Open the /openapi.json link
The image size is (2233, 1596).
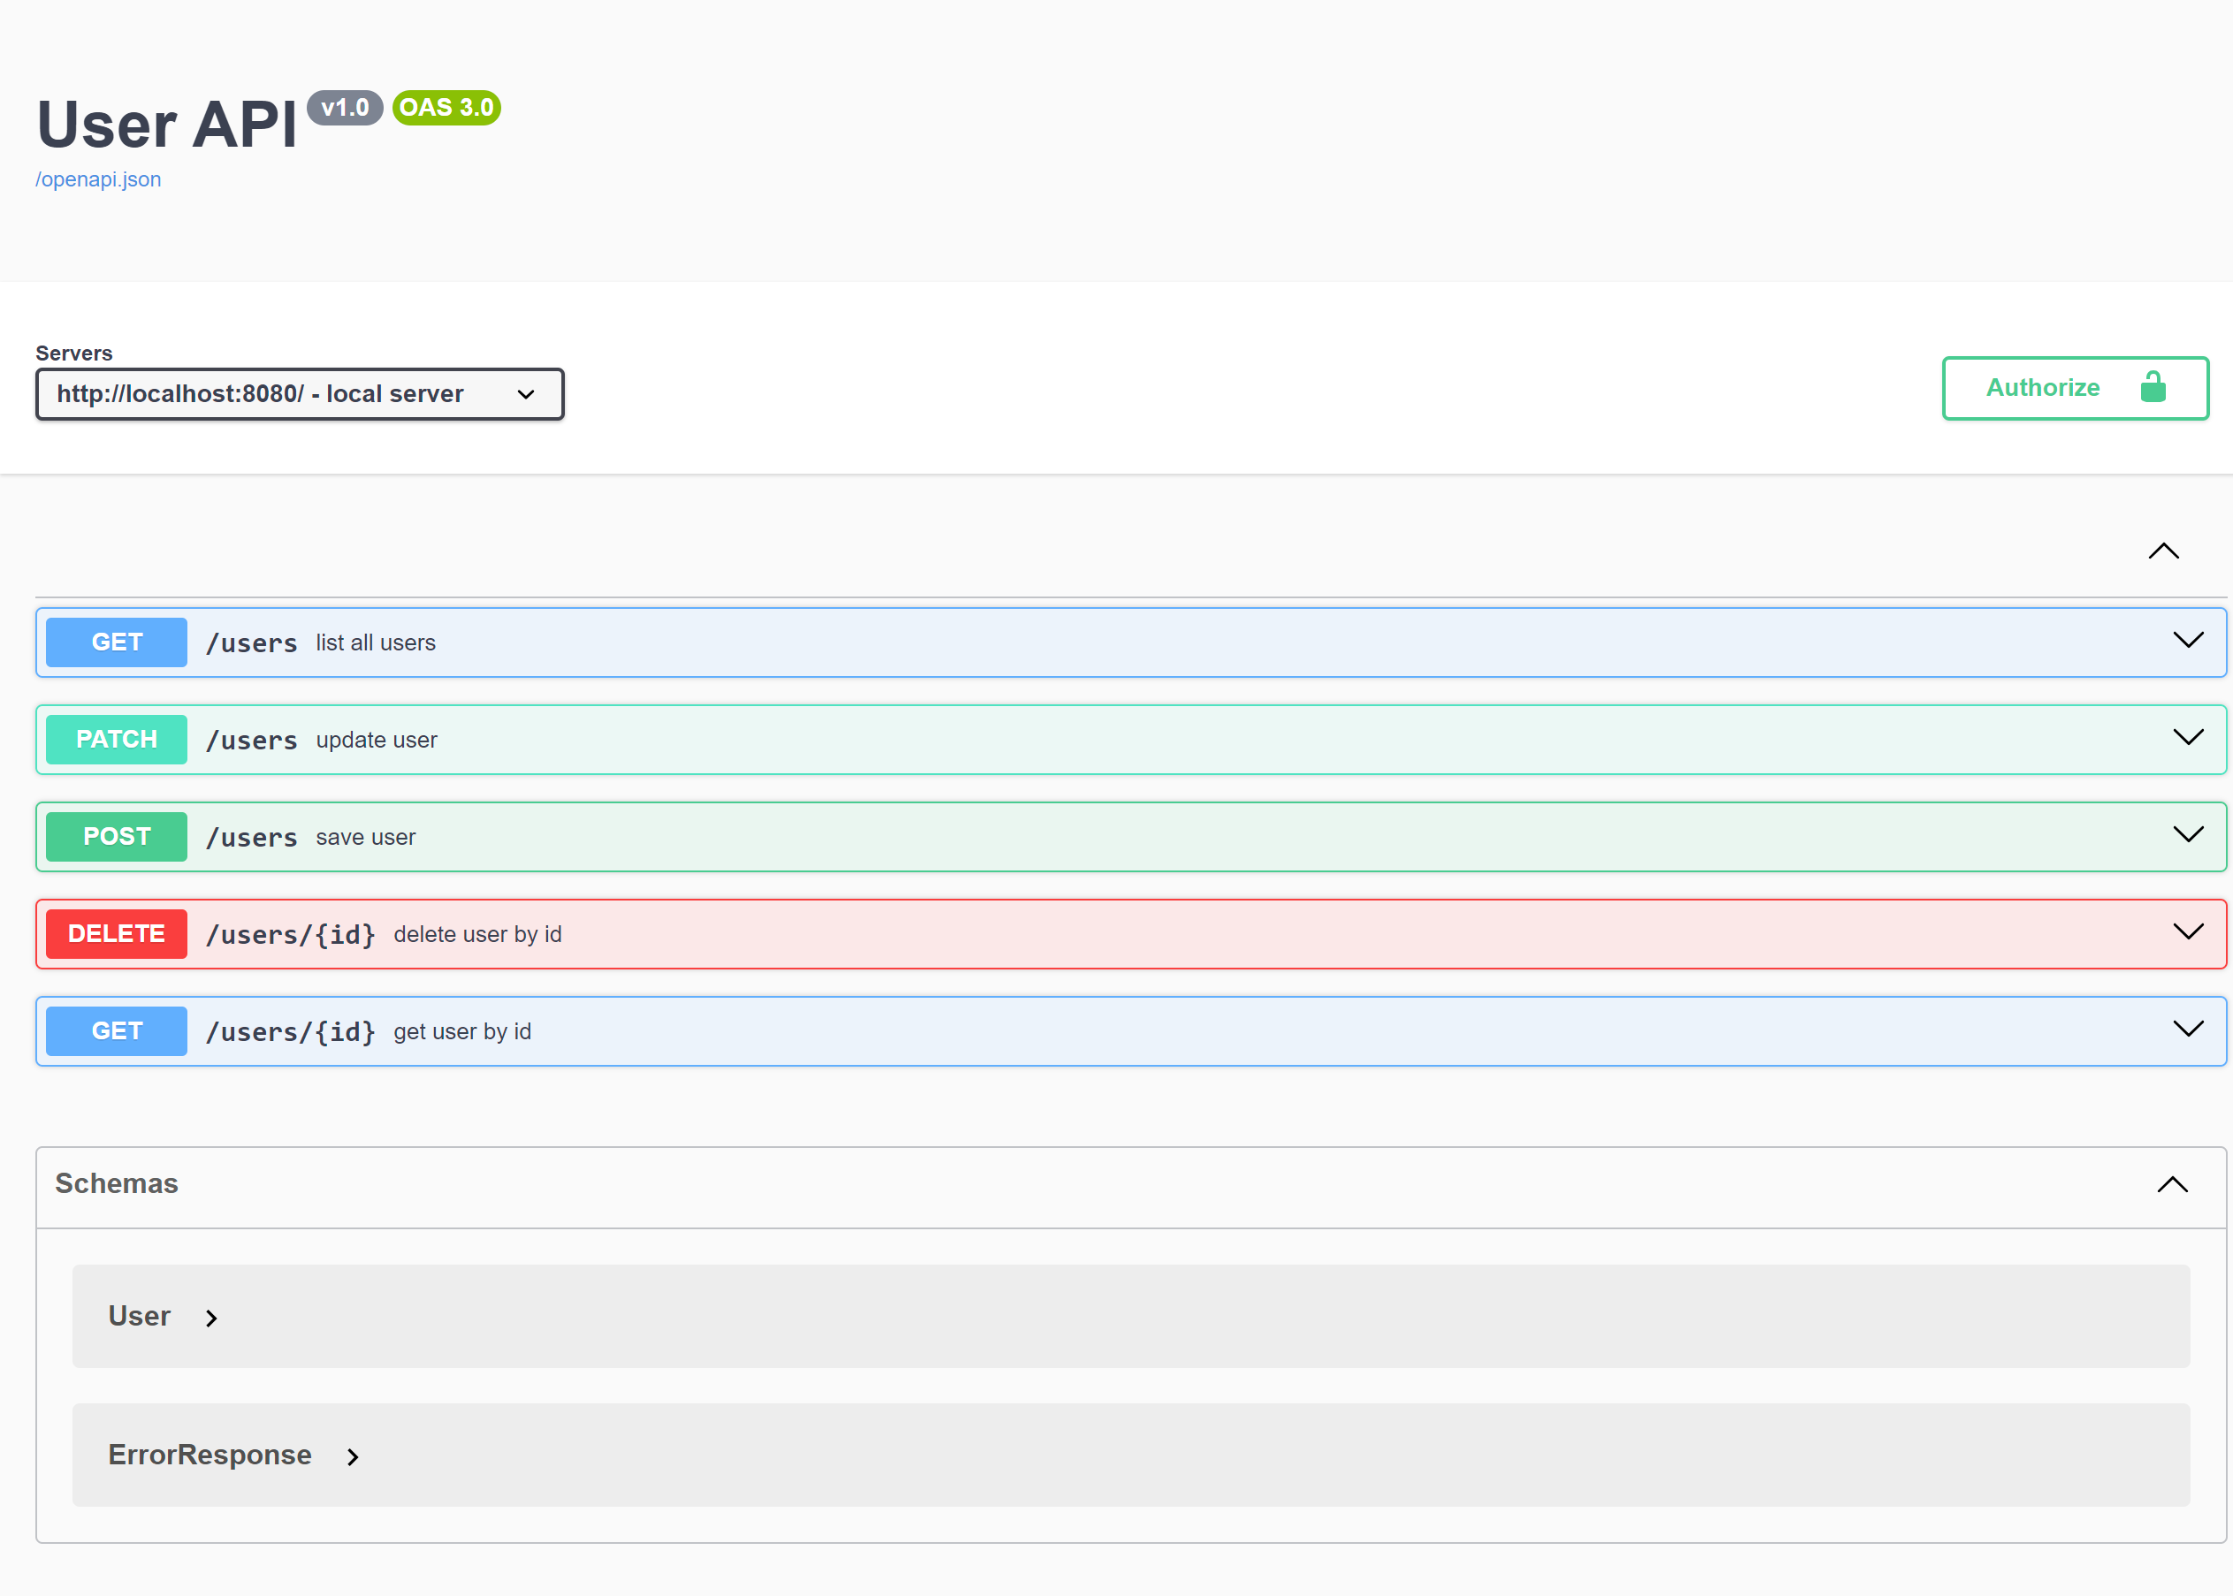98,180
